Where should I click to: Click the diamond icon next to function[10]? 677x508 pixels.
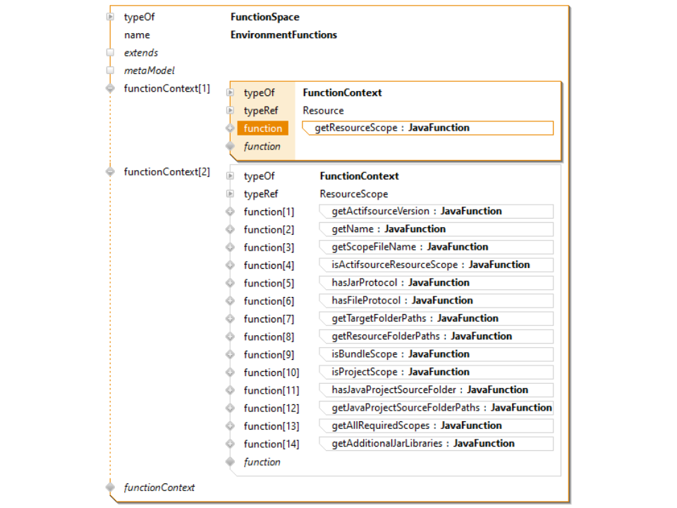pos(229,373)
